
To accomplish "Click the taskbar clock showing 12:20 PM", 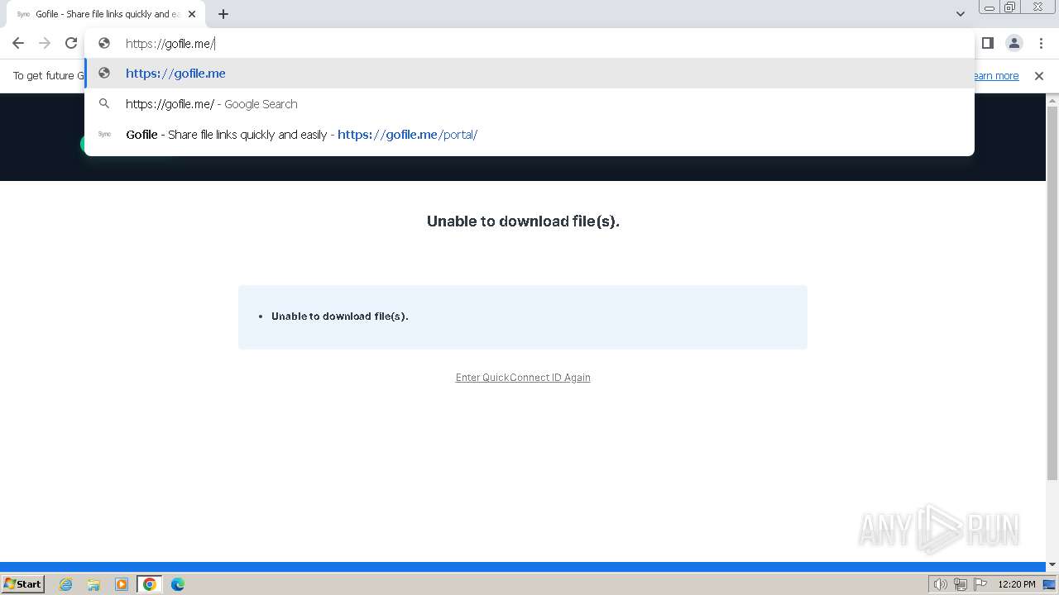I will coord(1017,584).
